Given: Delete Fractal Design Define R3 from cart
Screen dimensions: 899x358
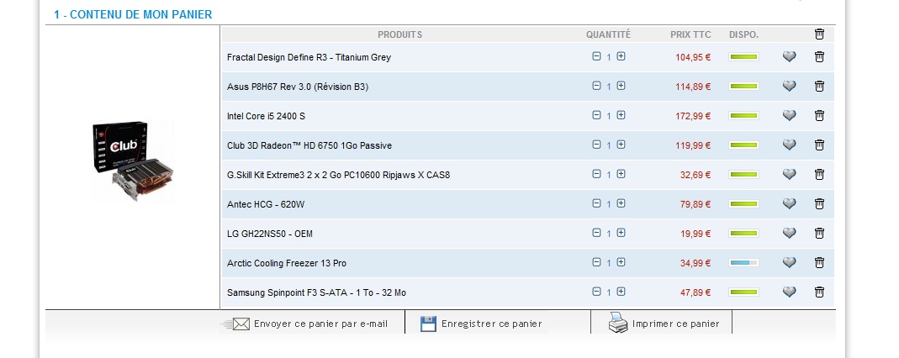Looking at the screenshot, I should [x=819, y=57].
